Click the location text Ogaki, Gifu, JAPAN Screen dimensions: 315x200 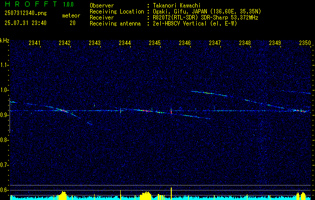(x=180, y=11)
